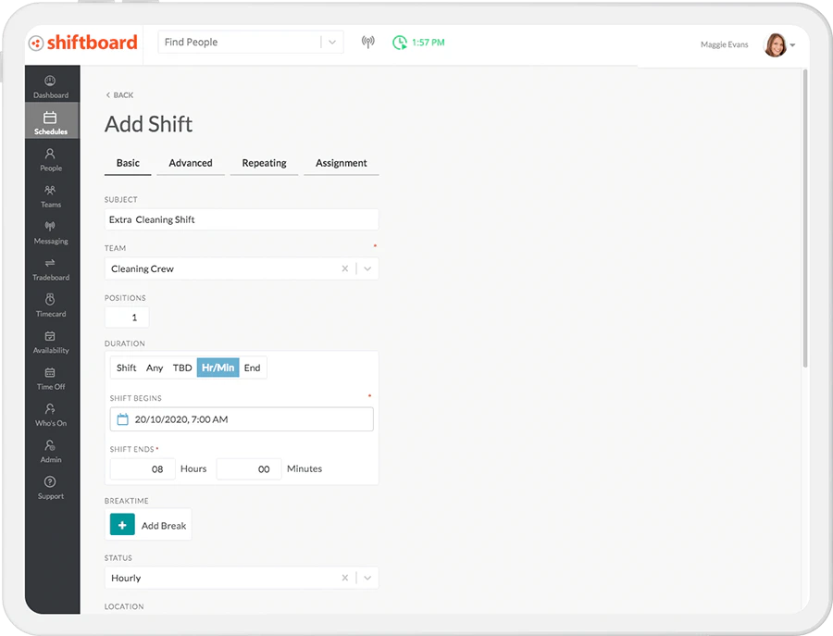Set duration mode to End
The height and width of the screenshot is (636, 833).
(x=252, y=367)
